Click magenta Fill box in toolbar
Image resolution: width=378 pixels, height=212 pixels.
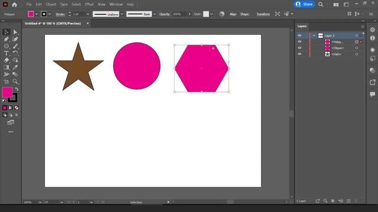[x=7, y=92]
